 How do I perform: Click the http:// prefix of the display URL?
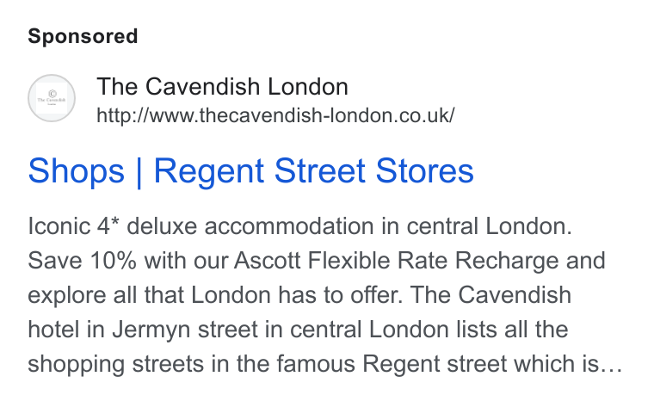coord(123,116)
